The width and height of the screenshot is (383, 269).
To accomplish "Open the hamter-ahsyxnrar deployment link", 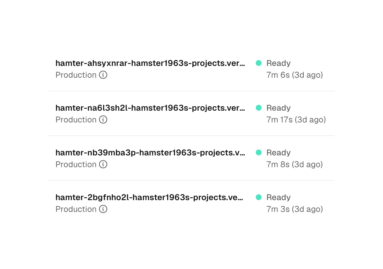I will [x=150, y=63].
